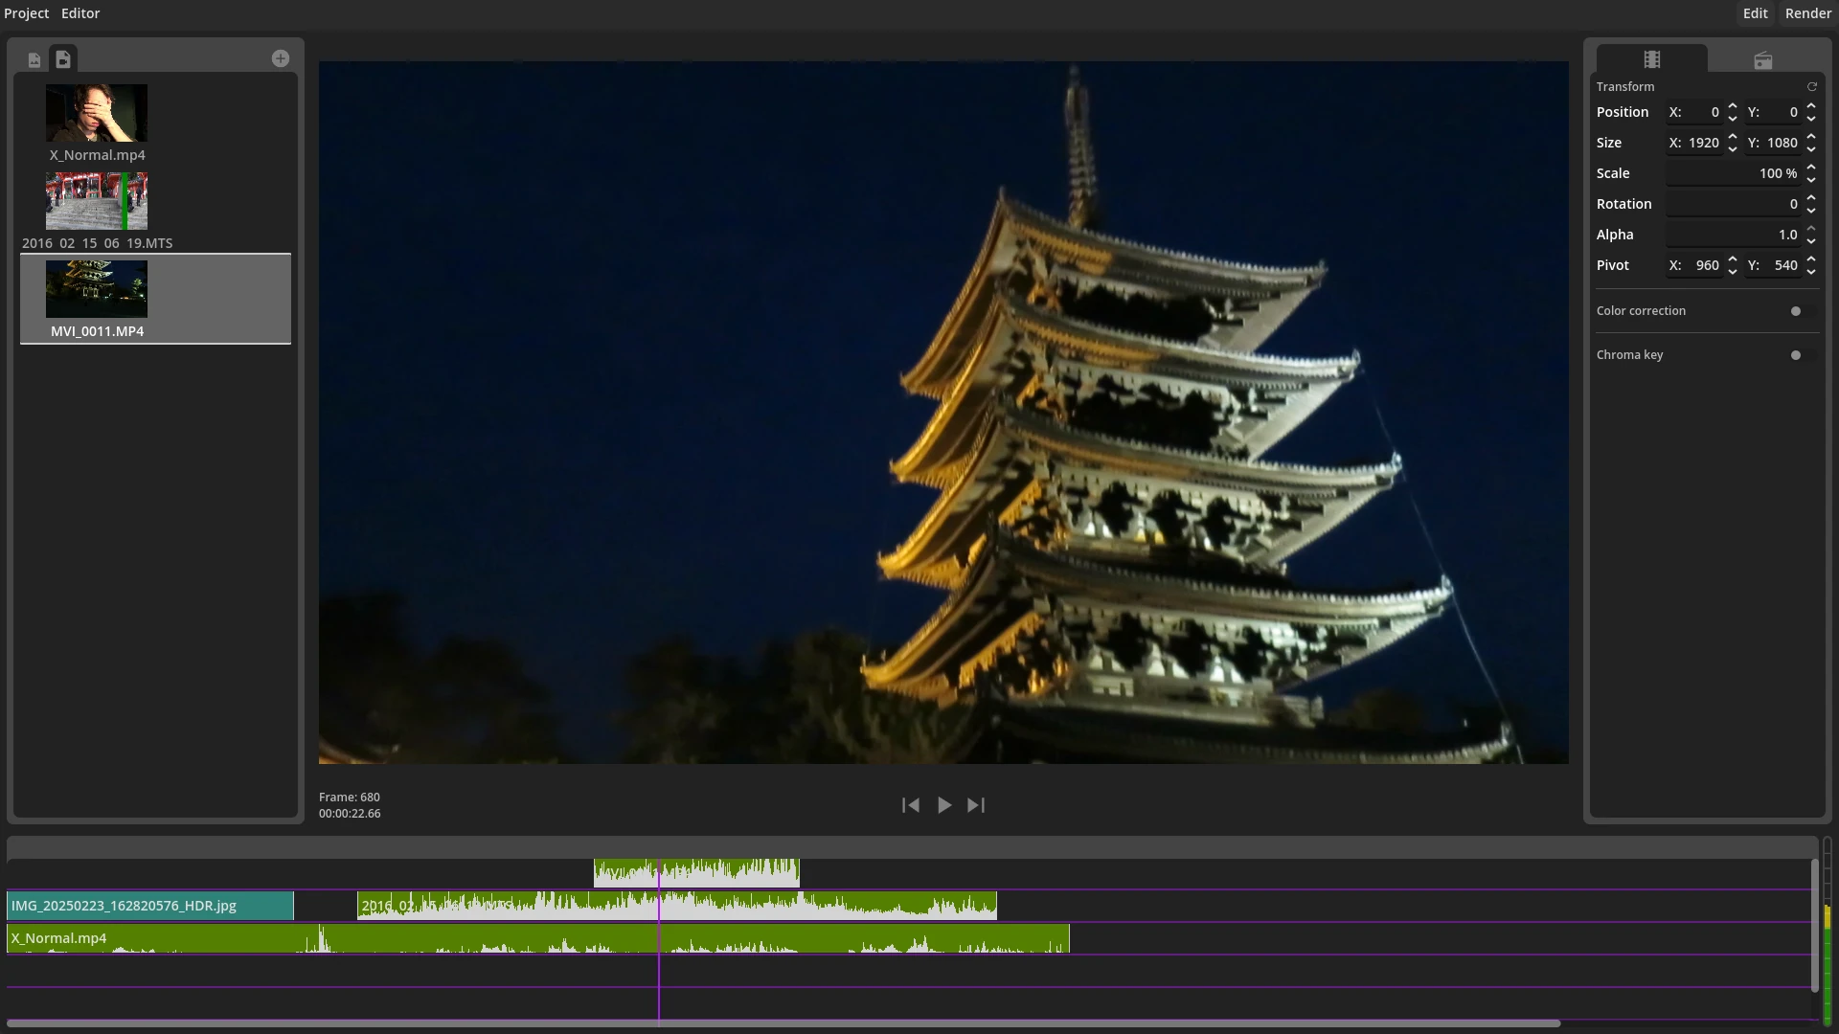Reset the Transform settings via reload icon

coord(1812,86)
